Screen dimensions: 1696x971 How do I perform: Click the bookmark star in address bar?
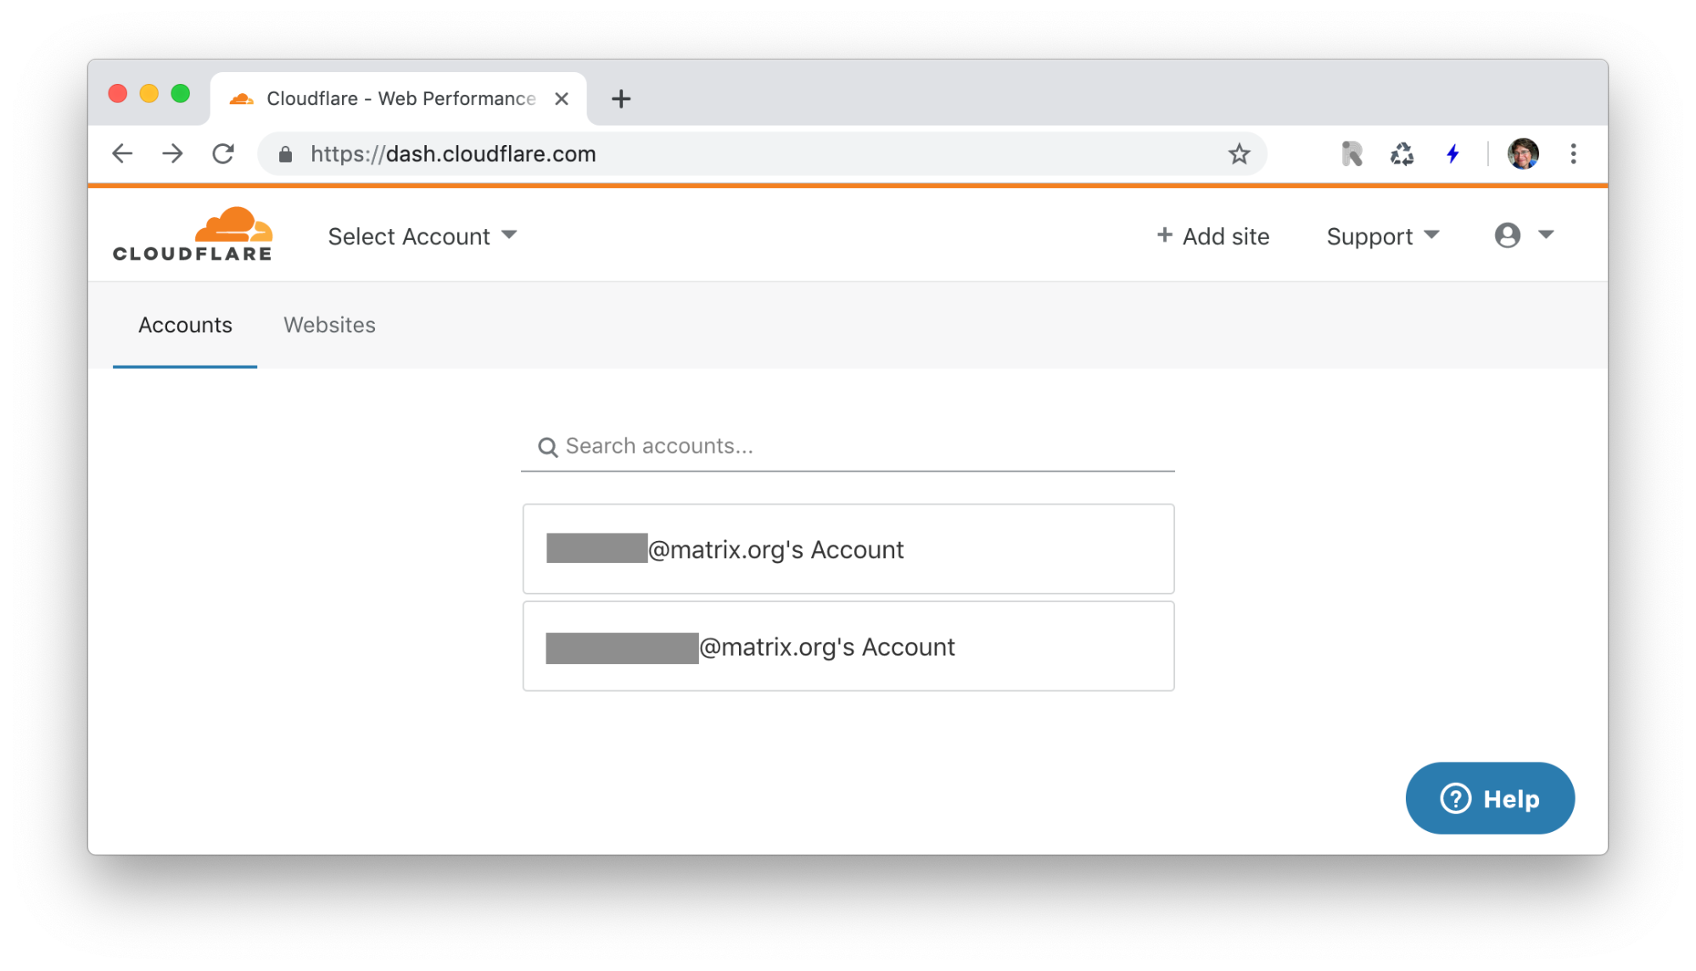click(x=1239, y=153)
